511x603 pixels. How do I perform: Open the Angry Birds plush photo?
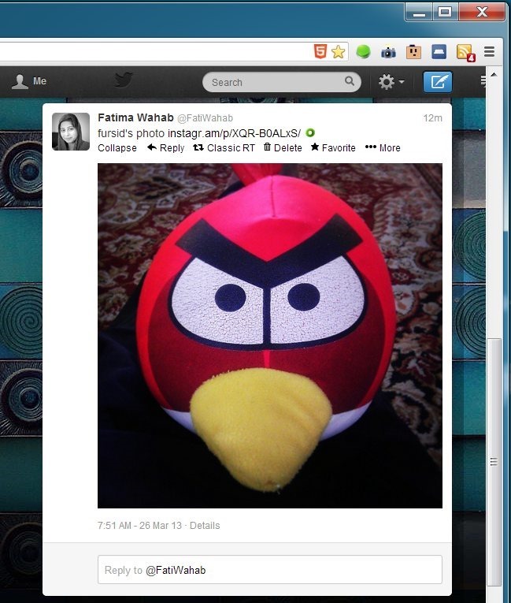tap(270, 336)
